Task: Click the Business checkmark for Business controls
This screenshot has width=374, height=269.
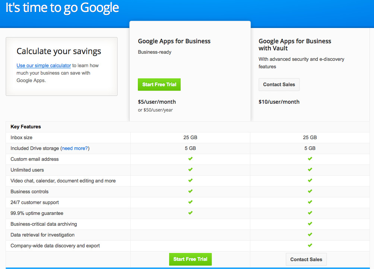Action: coord(190,191)
